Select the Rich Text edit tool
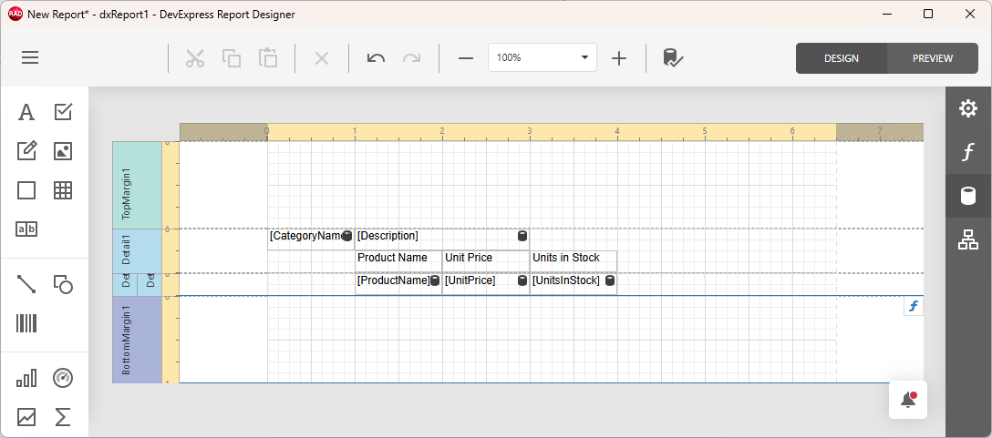 point(26,151)
